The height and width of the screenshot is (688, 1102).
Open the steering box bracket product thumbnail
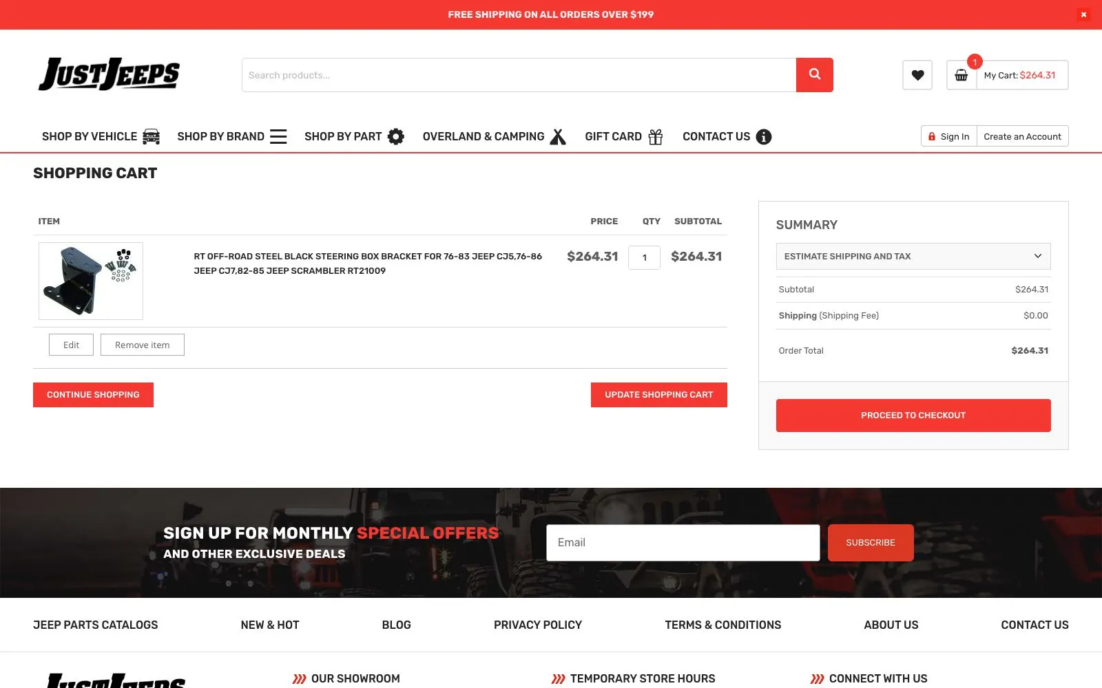click(91, 281)
